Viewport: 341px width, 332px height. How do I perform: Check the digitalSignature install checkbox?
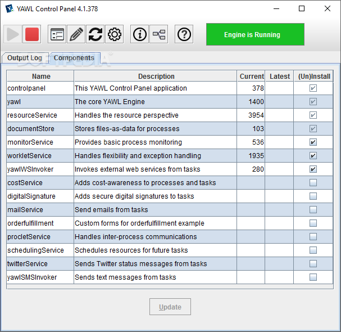(x=313, y=196)
